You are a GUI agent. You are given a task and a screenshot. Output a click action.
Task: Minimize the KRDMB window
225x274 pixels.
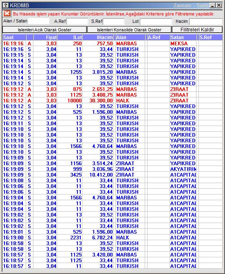click(212, 5)
